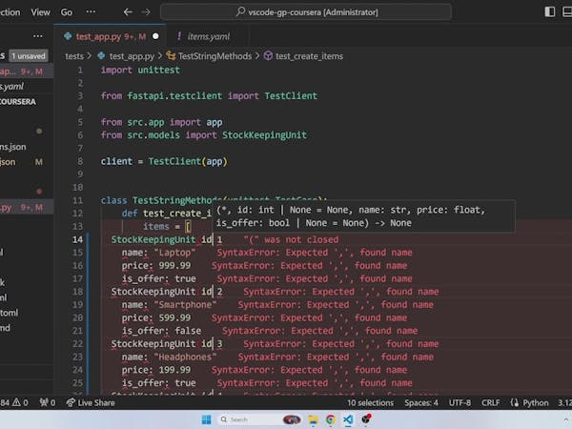The height and width of the screenshot is (429, 572).
Task: Click the "Laptop" string on line 15
Action: [174, 253]
